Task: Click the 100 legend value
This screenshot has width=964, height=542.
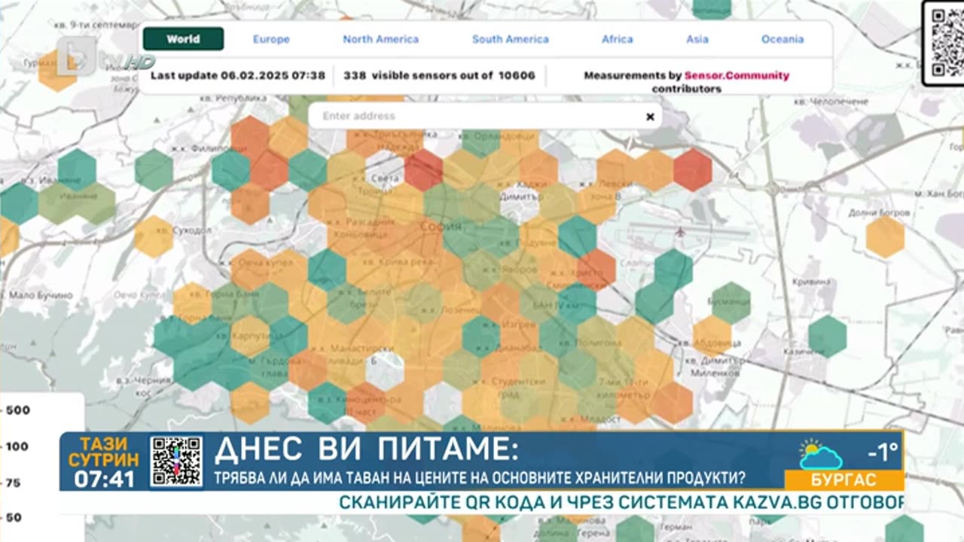Action: 17,446
